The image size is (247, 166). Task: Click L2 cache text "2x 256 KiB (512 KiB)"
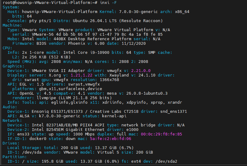[x=46, y=57]
